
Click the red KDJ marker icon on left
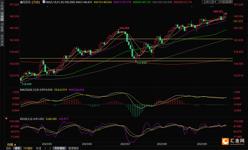click(x=6, y=118)
